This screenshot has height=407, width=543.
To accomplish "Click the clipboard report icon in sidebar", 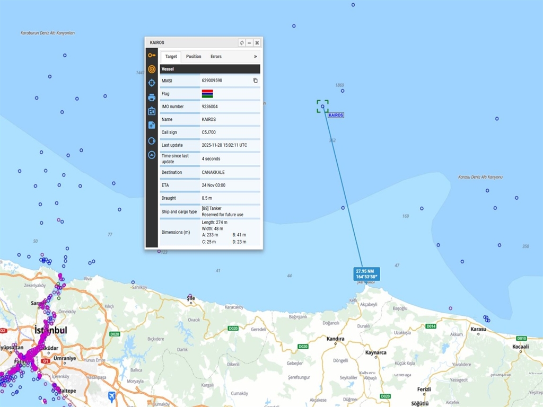I will pyautogui.click(x=152, y=111).
